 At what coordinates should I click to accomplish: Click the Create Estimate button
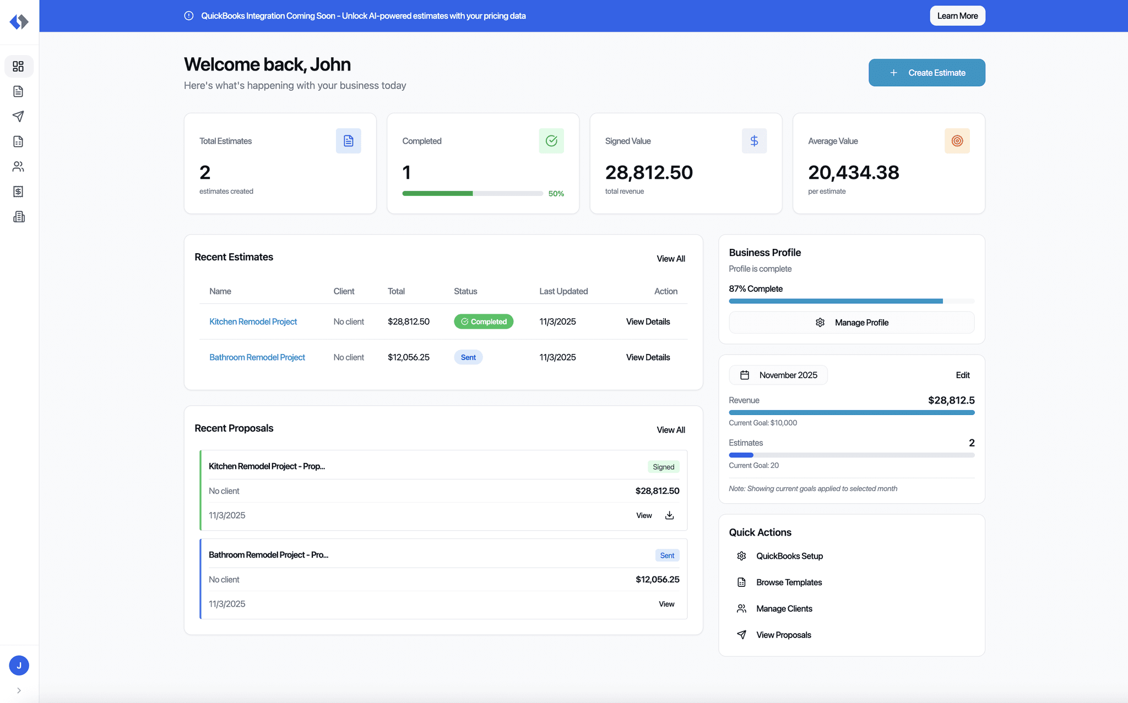point(926,73)
